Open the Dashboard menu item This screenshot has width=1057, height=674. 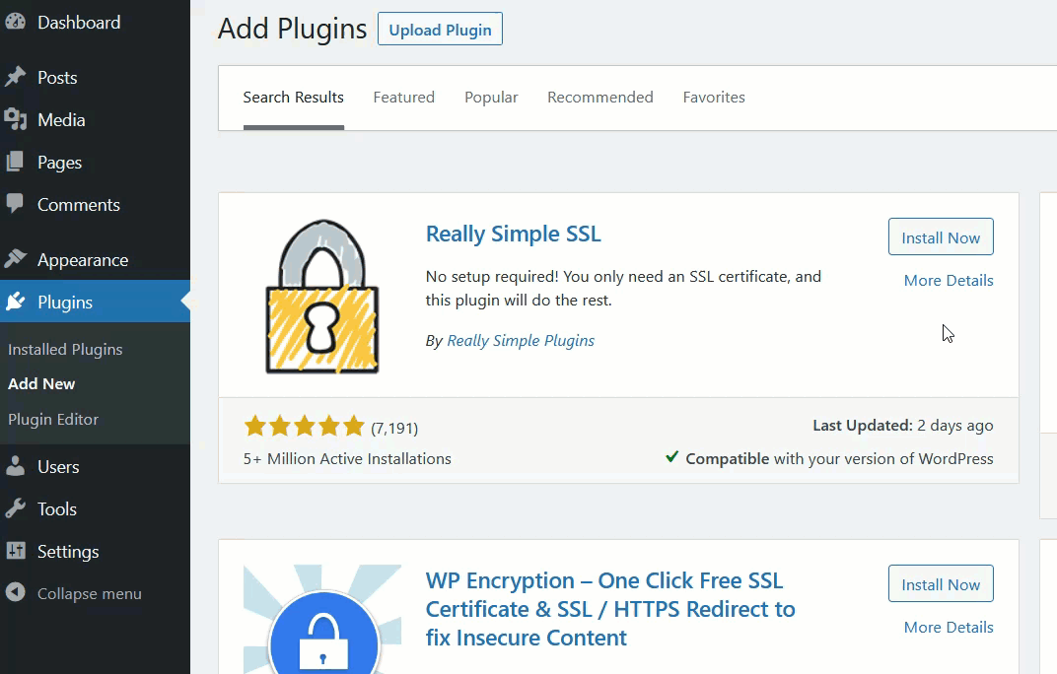(x=95, y=23)
